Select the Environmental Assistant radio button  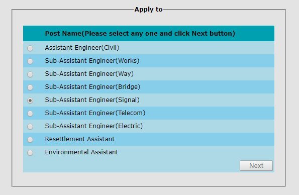click(30, 153)
